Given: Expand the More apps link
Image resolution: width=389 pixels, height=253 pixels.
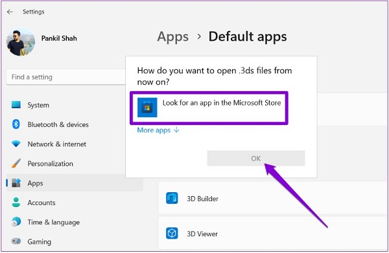Looking at the screenshot, I should [158, 130].
